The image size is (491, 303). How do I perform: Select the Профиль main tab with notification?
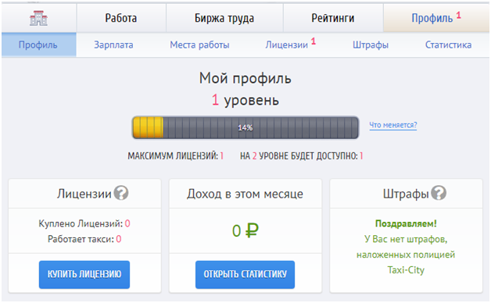tap(436, 18)
